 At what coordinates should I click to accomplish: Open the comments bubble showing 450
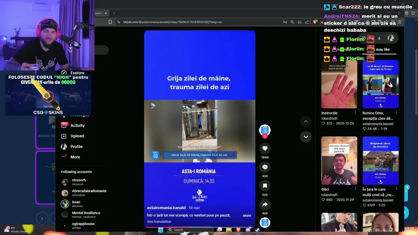[265, 167]
